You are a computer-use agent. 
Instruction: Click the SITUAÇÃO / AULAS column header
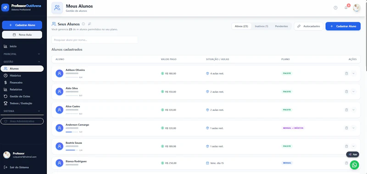click(x=217, y=60)
